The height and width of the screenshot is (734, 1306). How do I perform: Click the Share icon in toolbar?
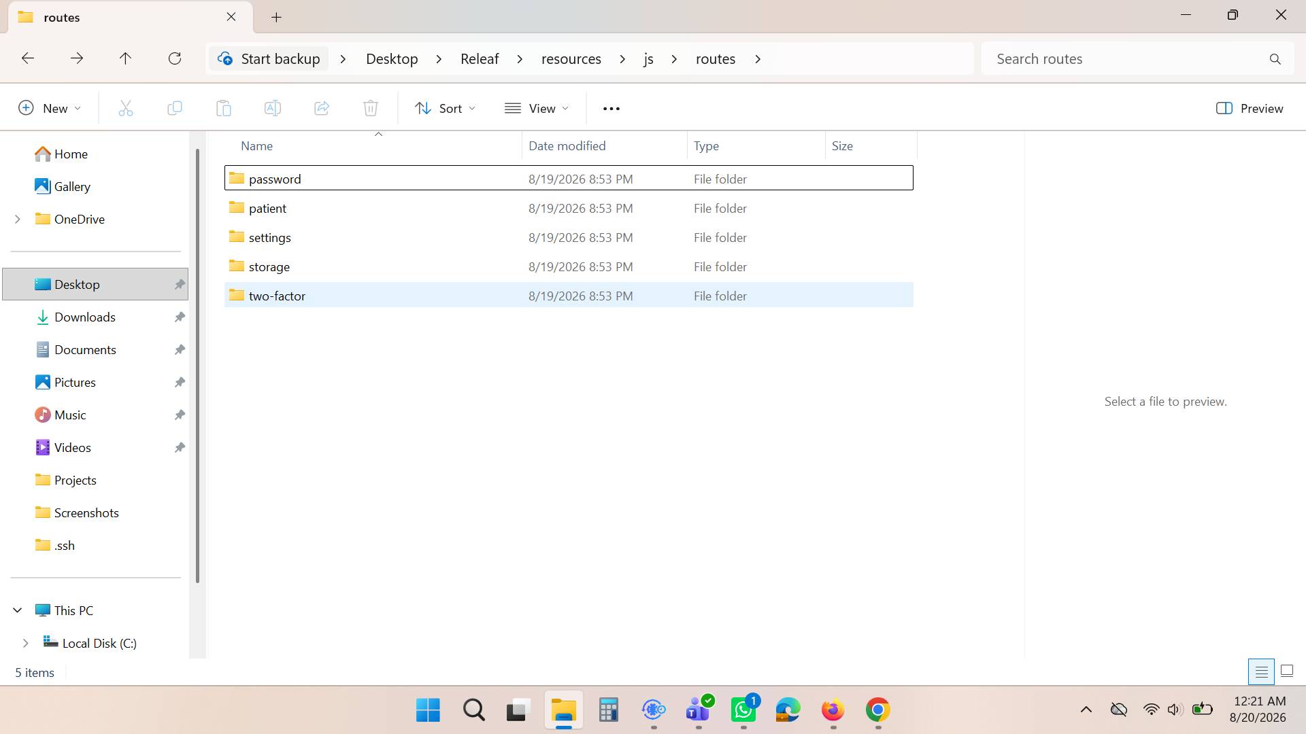pyautogui.click(x=322, y=108)
